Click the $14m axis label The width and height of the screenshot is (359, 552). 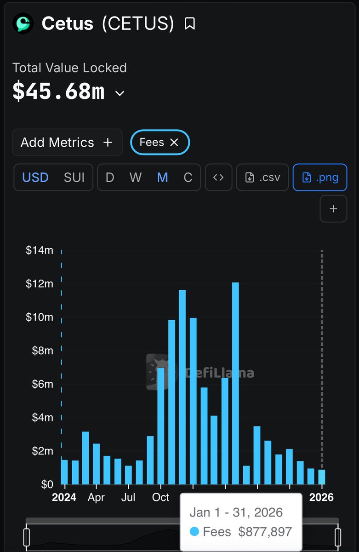pos(40,250)
